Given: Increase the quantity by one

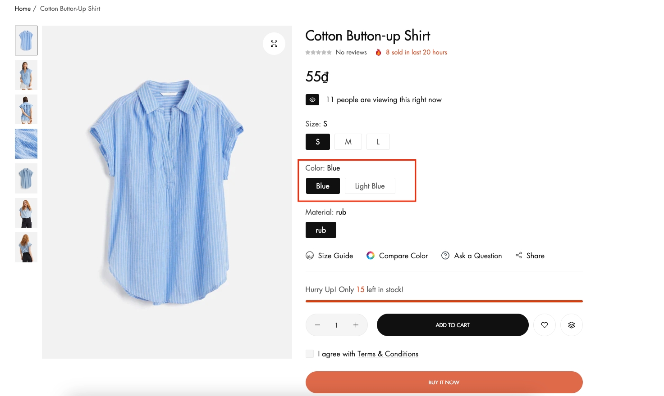Looking at the screenshot, I should pyautogui.click(x=356, y=325).
